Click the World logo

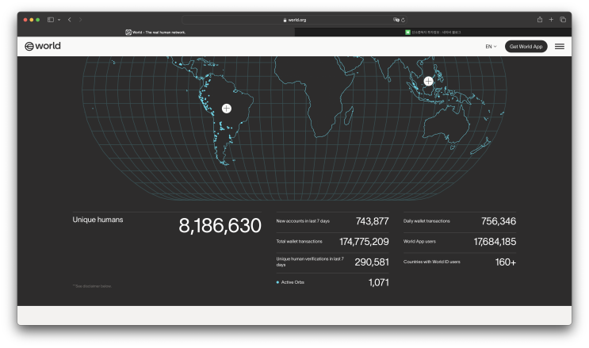pos(43,46)
